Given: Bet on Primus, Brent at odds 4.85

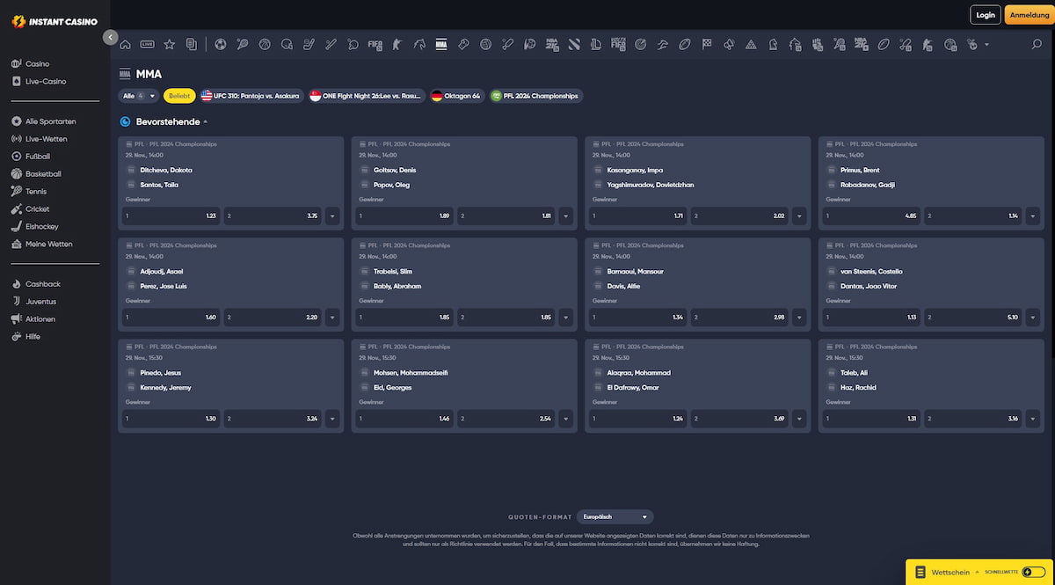Looking at the screenshot, I should coord(871,216).
